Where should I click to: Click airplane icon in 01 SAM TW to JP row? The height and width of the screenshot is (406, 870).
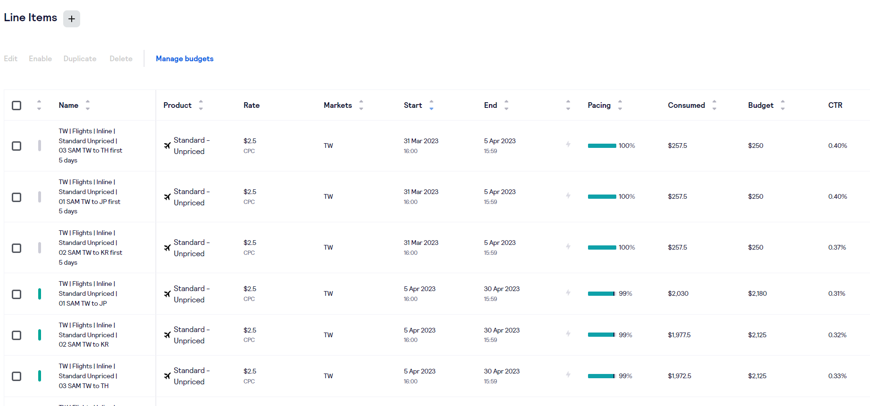167,294
